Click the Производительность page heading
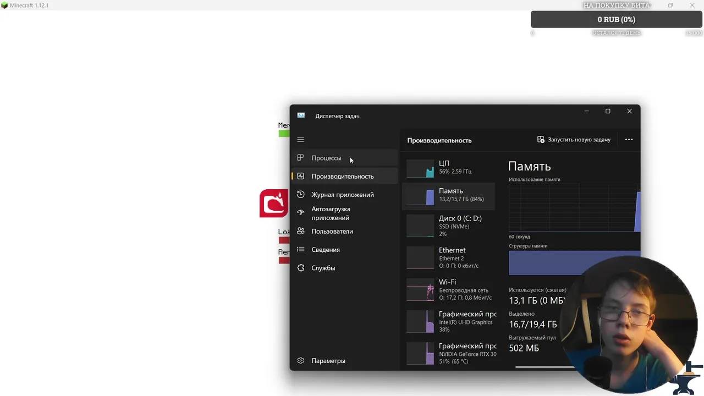Screen dimensions: 704x396 point(439,140)
